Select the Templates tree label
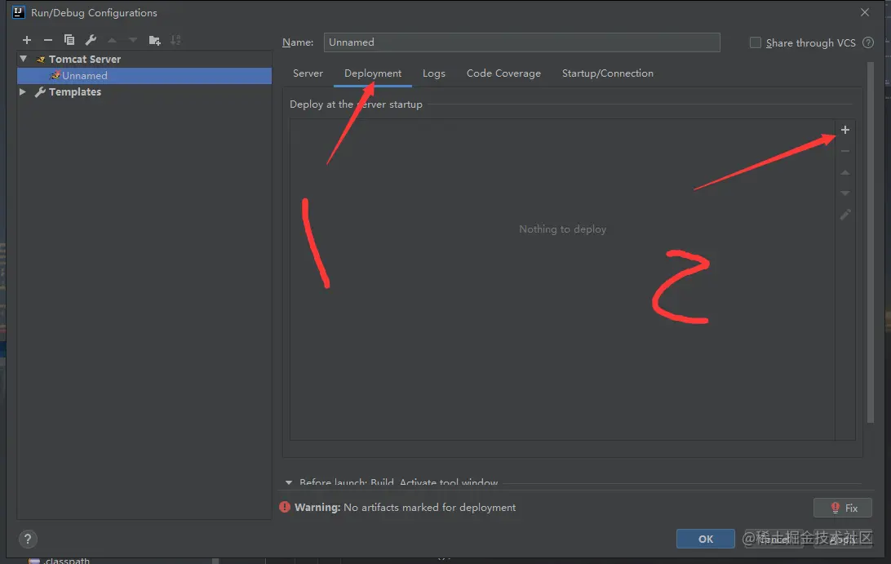This screenshot has width=891, height=564. (x=75, y=92)
